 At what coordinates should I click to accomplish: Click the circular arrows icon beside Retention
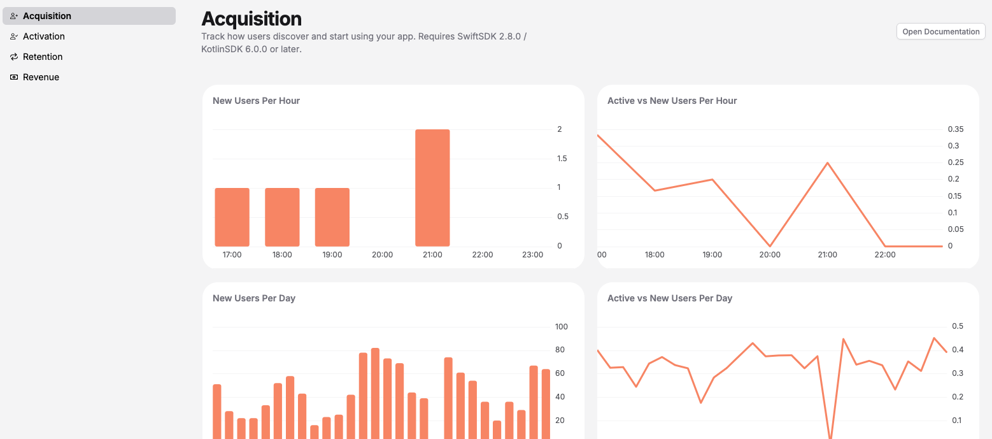13,57
